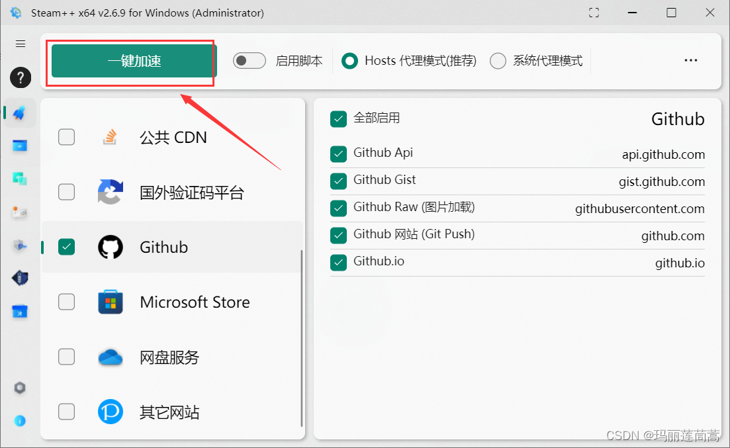
Task: Select Hosts 代理模式(推荐) radio button
Action: (349, 60)
